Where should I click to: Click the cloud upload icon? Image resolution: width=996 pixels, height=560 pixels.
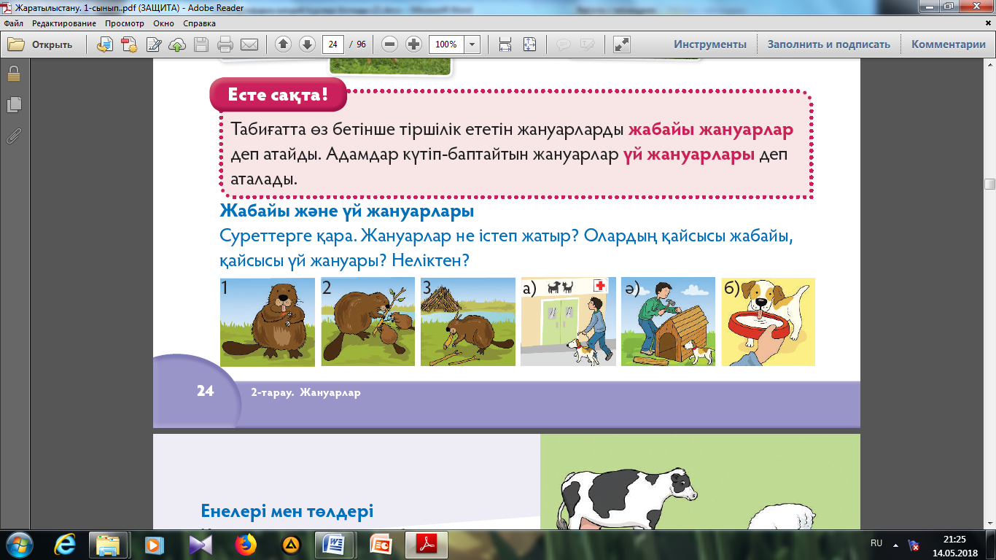(177, 44)
